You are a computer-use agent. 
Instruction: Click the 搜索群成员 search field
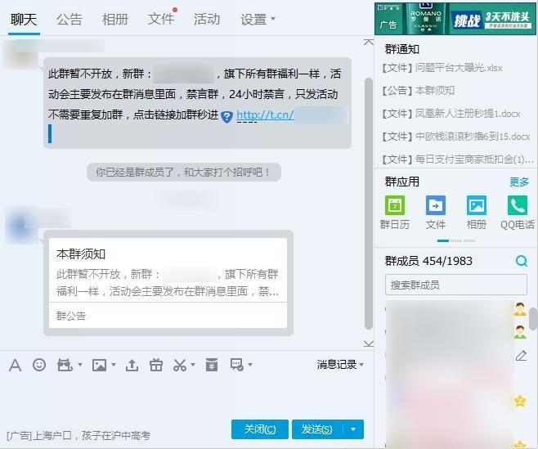[456, 285]
